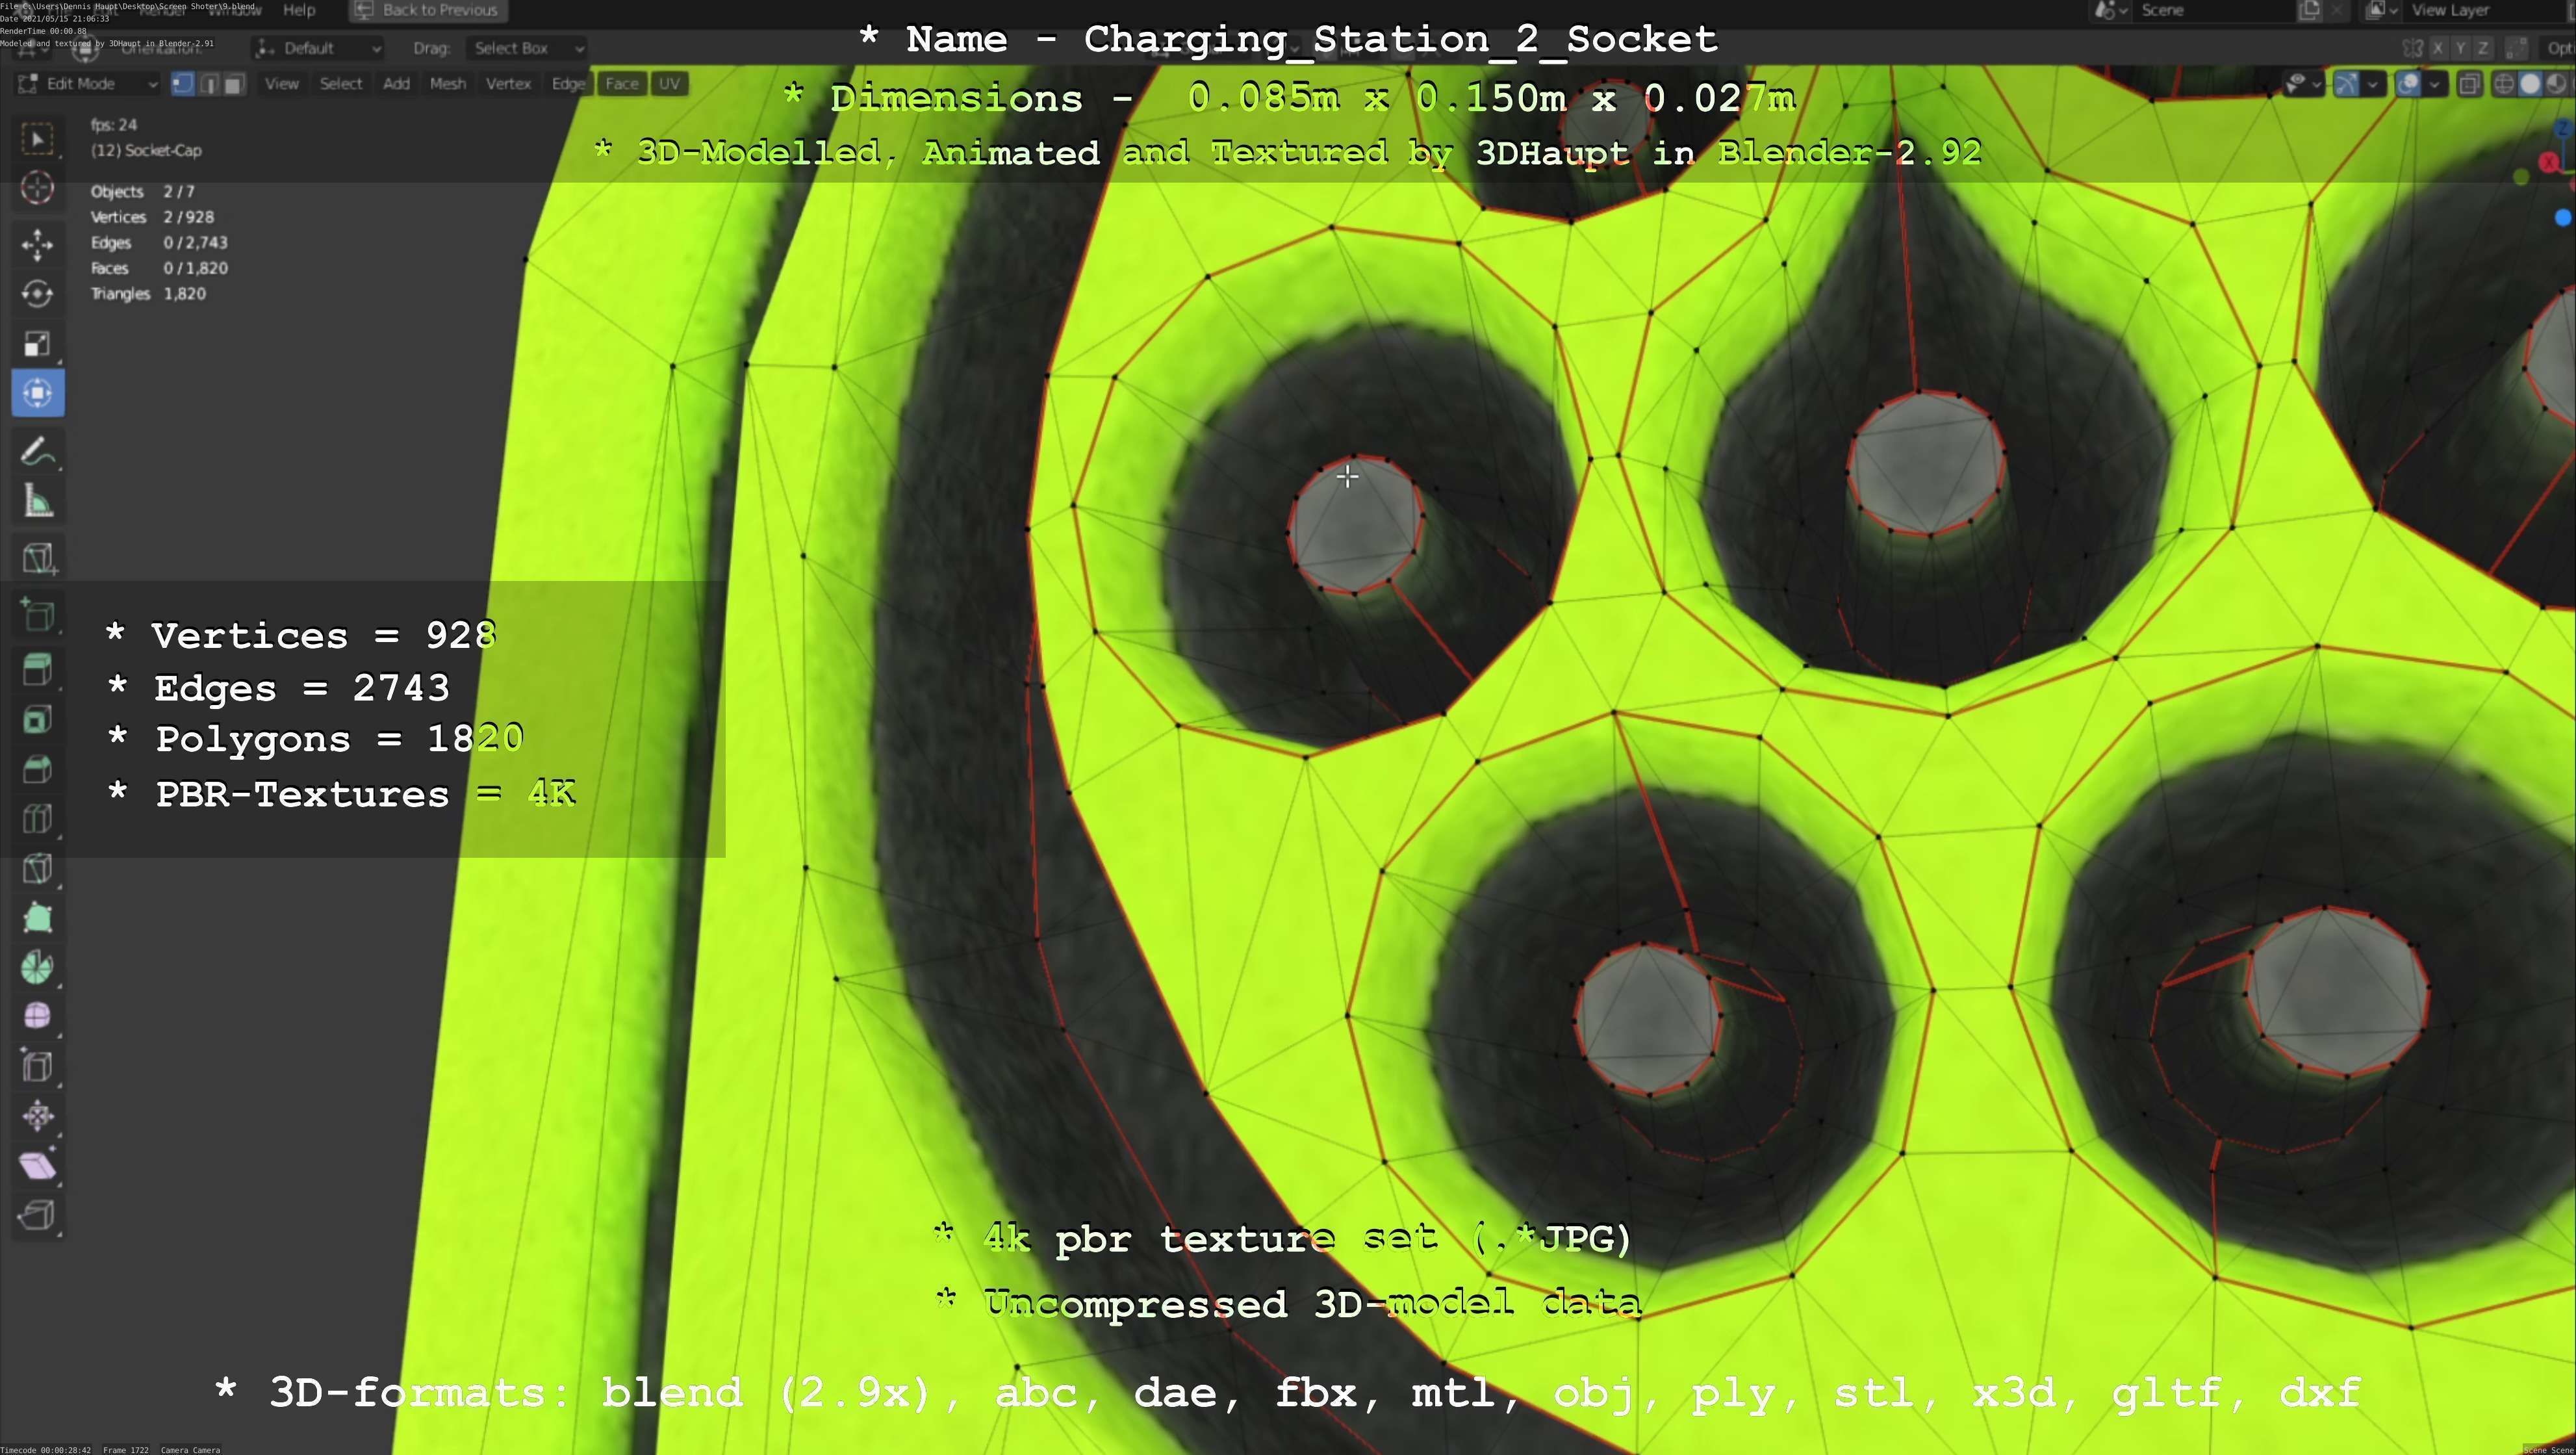2576x1455 pixels.
Task: Click the Face menu button
Action: [621, 84]
